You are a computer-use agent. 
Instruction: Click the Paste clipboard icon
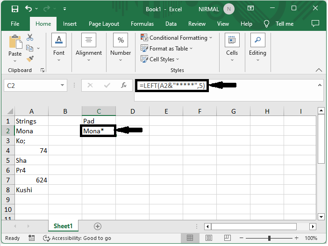point(15,42)
